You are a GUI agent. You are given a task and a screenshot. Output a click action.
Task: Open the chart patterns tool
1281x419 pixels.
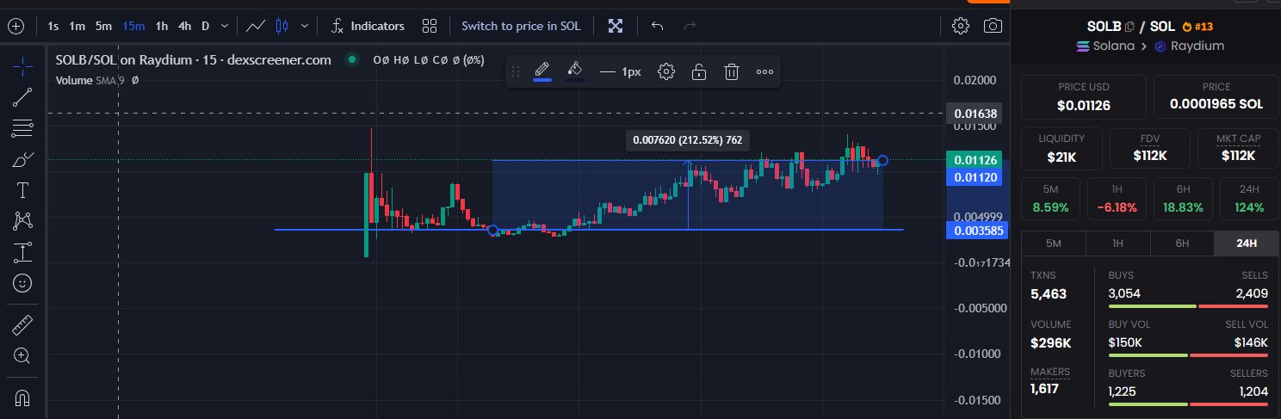pyautogui.click(x=22, y=221)
